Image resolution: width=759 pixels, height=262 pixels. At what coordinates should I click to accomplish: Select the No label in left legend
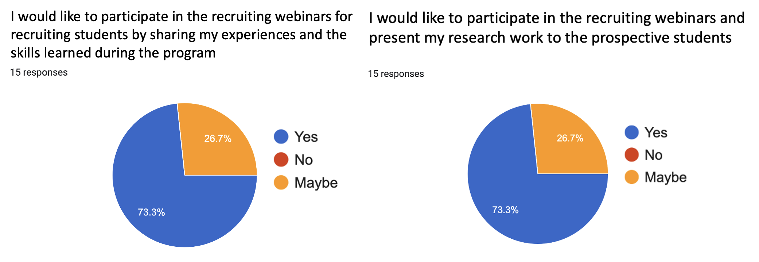coord(304,160)
